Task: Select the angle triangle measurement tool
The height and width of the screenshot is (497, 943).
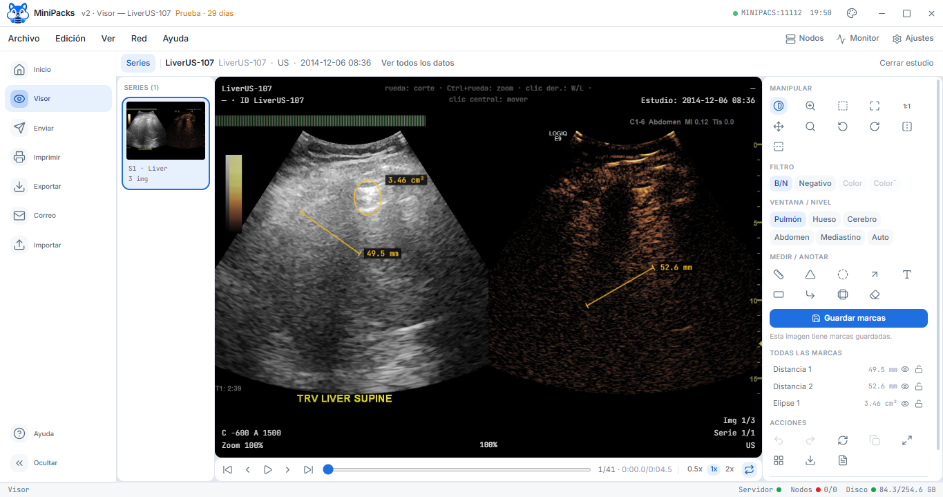Action: pyautogui.click(x=810, y=274)
